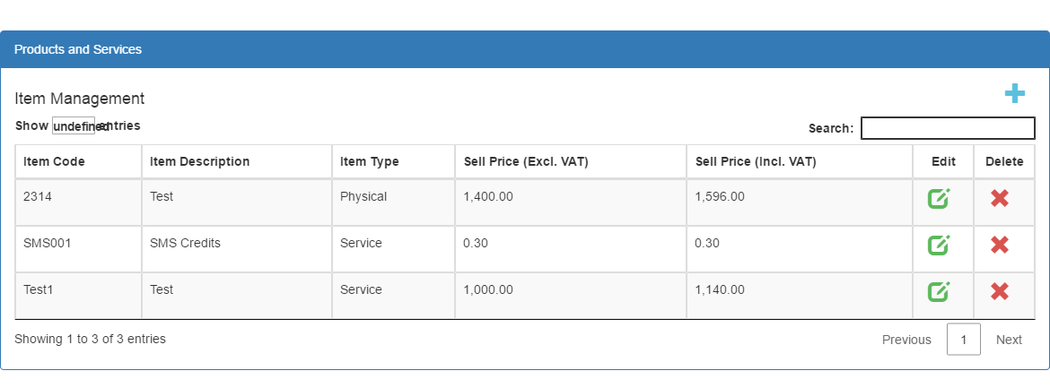Edit the SMS001 SMS Credits item

click(939, 245)
